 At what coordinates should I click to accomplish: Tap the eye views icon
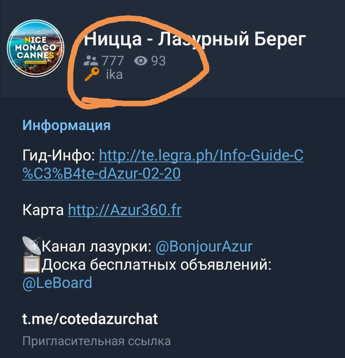tap(141, 61)
